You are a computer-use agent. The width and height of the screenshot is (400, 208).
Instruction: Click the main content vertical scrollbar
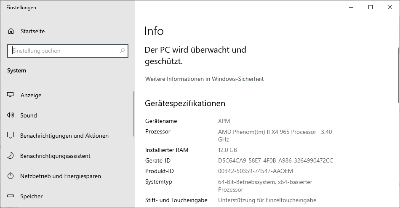[398, 75]
